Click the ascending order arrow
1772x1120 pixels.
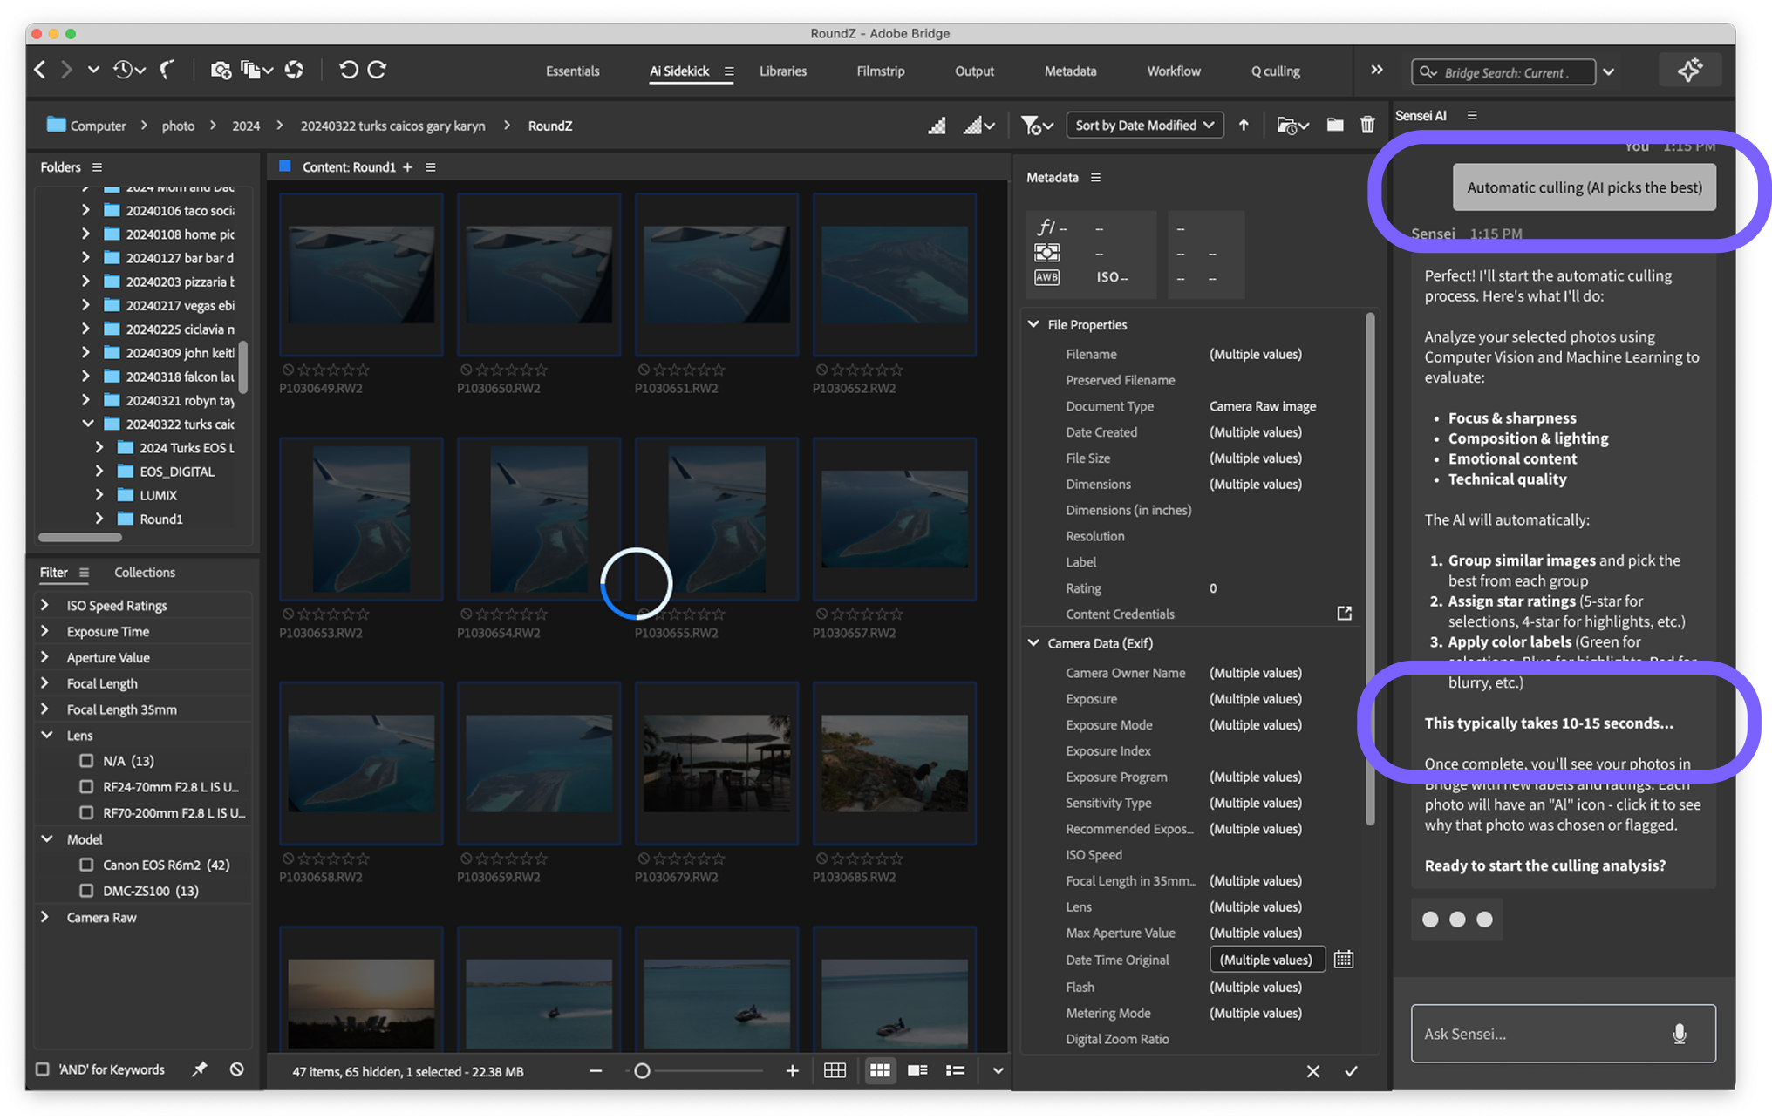pyautogui.click(x=1244, y=125)
